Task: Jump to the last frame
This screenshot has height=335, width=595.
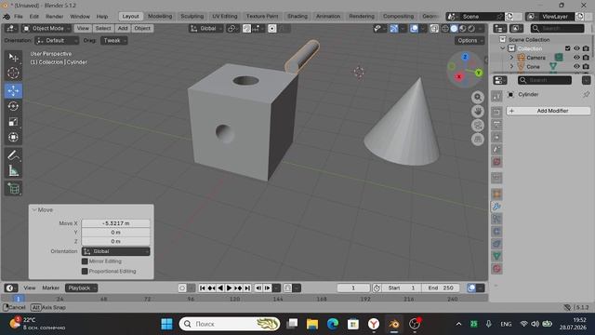Action: [247, 288]
